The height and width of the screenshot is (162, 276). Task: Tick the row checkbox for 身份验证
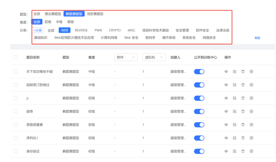15,151
